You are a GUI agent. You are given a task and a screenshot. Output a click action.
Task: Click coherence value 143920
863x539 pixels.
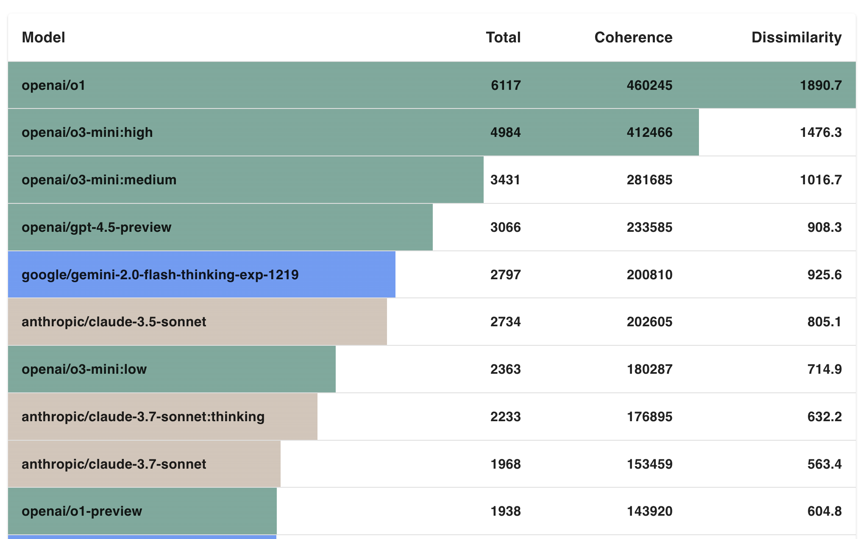(649, 511)
